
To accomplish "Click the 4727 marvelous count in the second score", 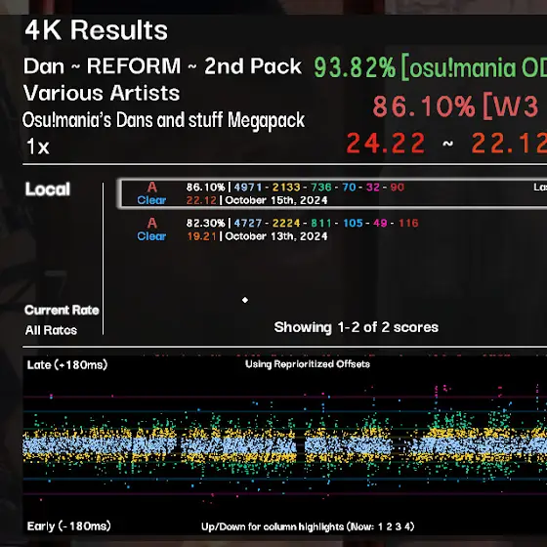I will pyautogui.click(x=248, y=223).
